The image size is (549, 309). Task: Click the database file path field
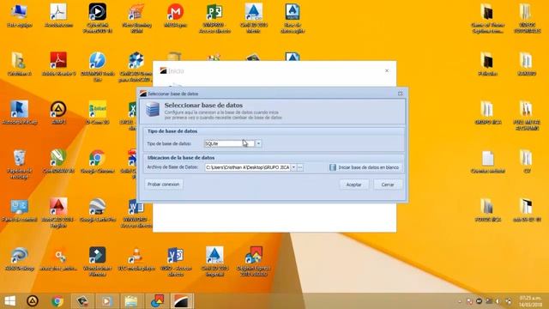tap(248, 167)
